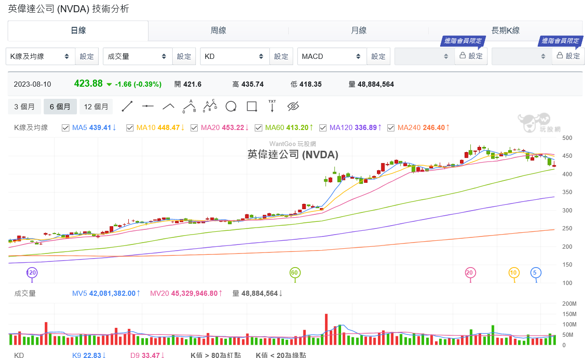Viewport: 585px width, 358px height.
Task: Select the circle drawing tool
Action: pos(231,106)
